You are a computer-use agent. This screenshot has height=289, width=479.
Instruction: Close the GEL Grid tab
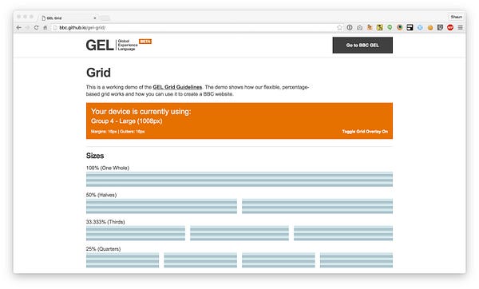click(95, 18)
